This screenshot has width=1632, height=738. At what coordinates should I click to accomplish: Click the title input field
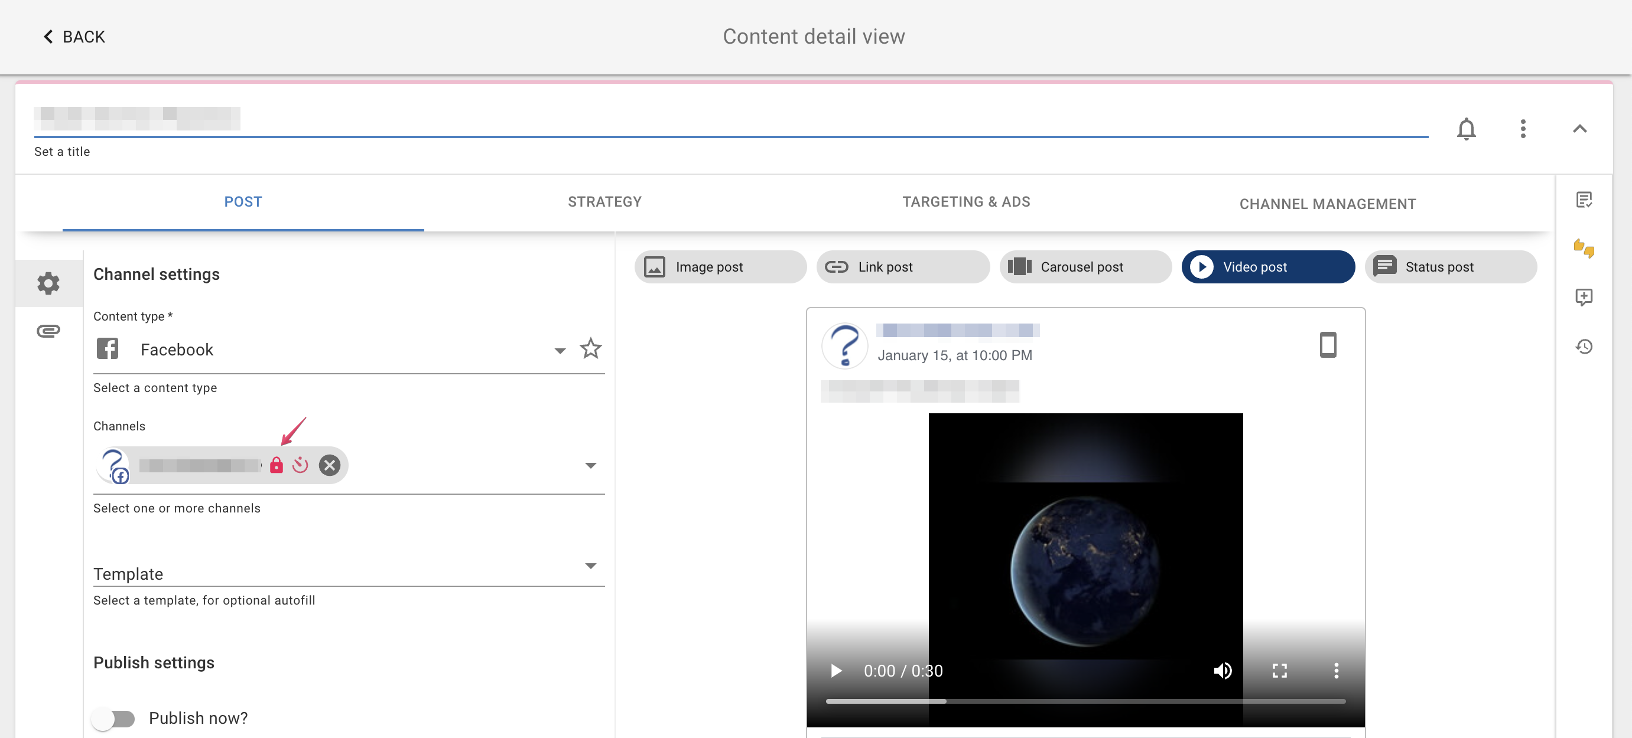[x=730, y=119]
